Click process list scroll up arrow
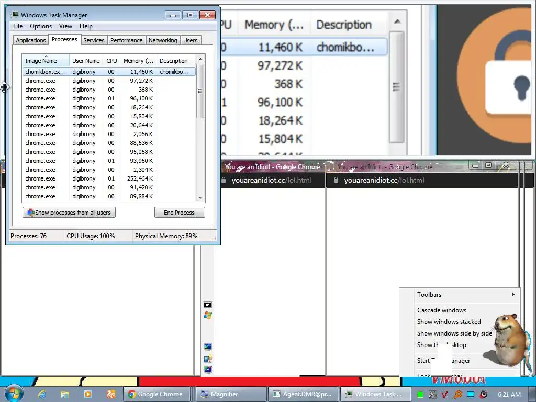 click(200, 59)
